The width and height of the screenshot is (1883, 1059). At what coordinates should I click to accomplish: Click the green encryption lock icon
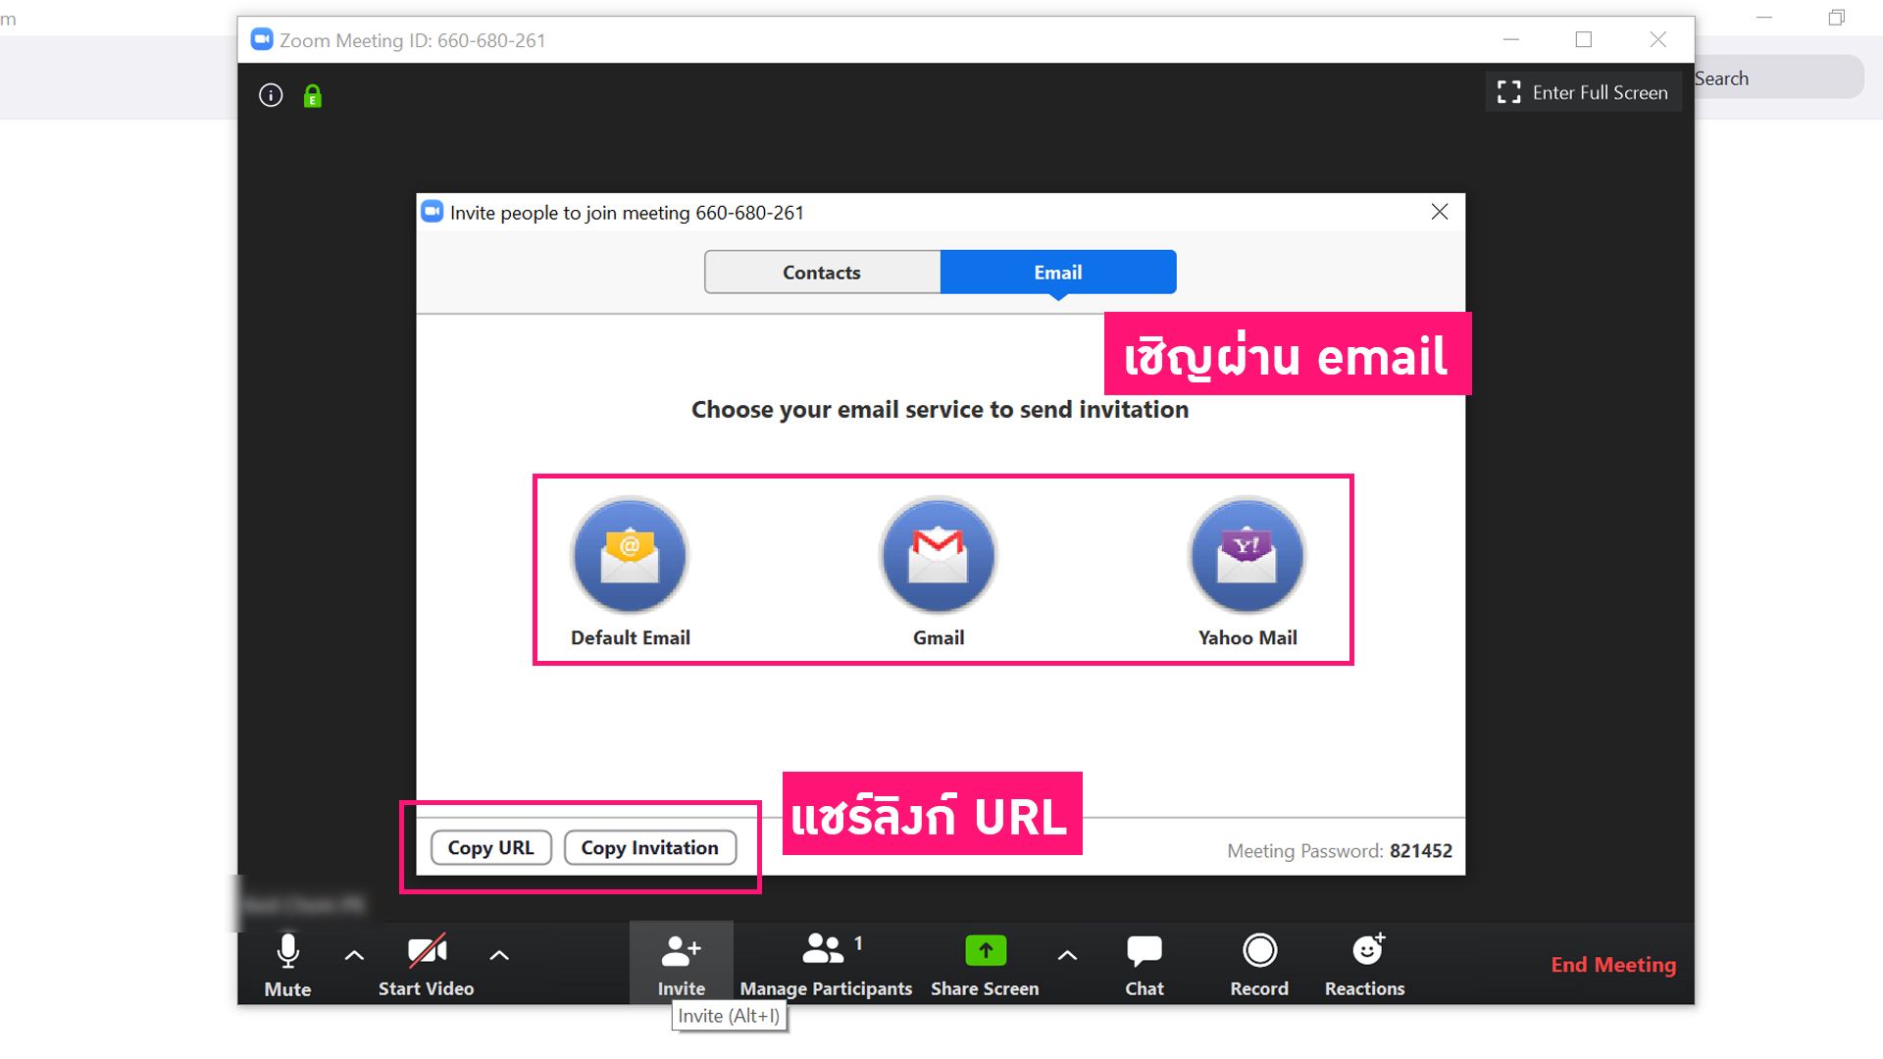point(312,96)
